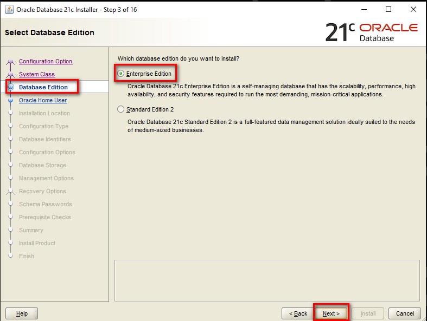427x321 pixels.
Task: Click the current-step bullet beside Database Edition
Action: (x=11, y=87)
